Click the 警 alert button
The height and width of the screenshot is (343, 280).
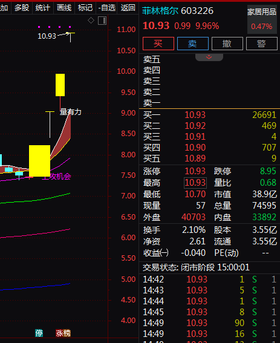coord(262,44)
